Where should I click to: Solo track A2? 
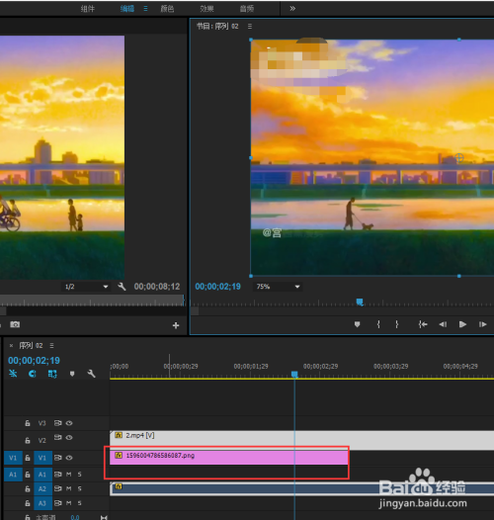pos(80,488)
